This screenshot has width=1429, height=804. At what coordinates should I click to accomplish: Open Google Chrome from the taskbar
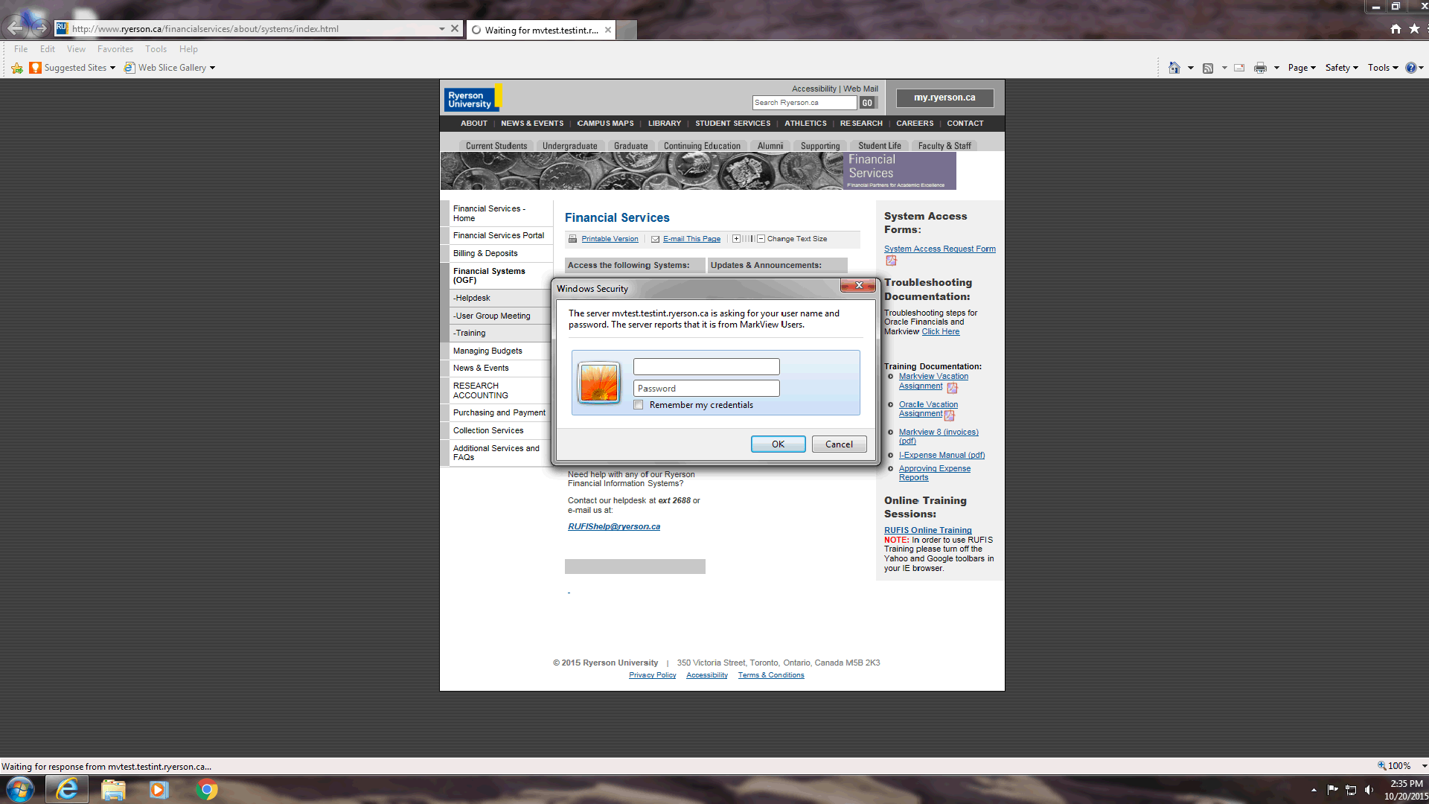pyautogui.click(x=207, y=789)
